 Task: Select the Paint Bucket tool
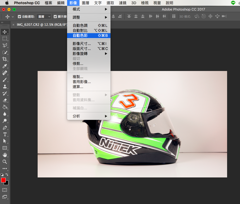point(4,107)
